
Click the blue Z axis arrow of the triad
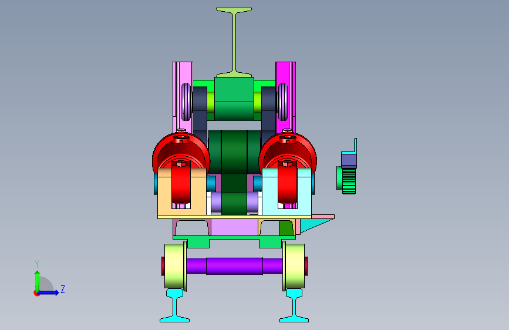(x=49, y=292)
